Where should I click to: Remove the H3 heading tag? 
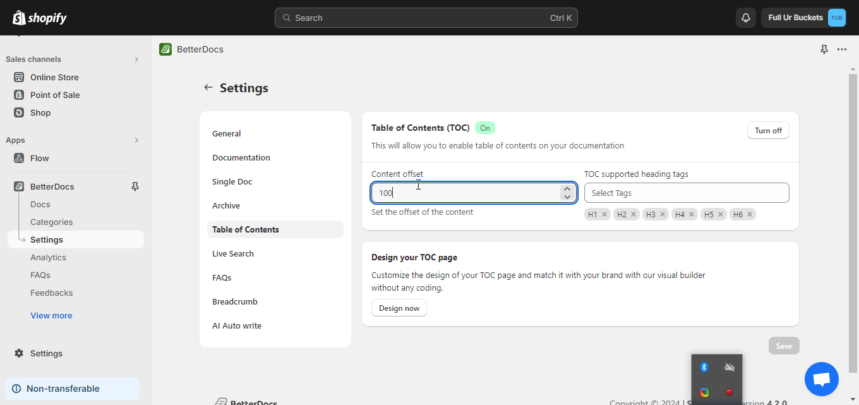point(663,214)
